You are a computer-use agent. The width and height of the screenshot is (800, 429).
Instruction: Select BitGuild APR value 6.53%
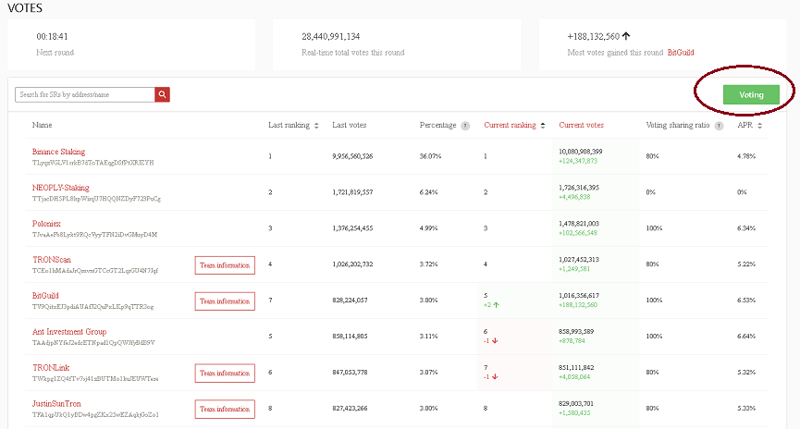point(746,300)
